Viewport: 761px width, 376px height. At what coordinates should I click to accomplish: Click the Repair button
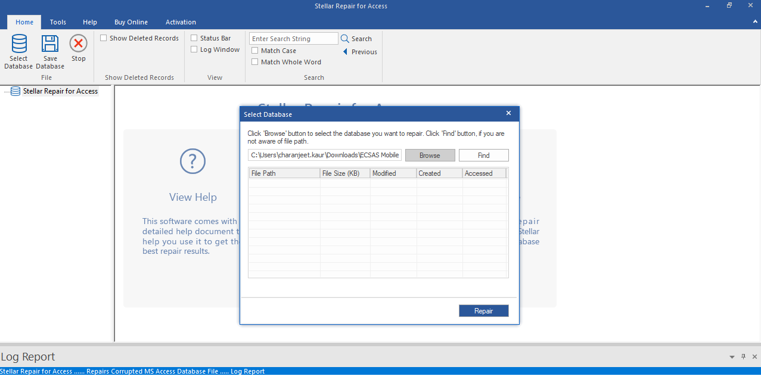click(x=483, y=311)
